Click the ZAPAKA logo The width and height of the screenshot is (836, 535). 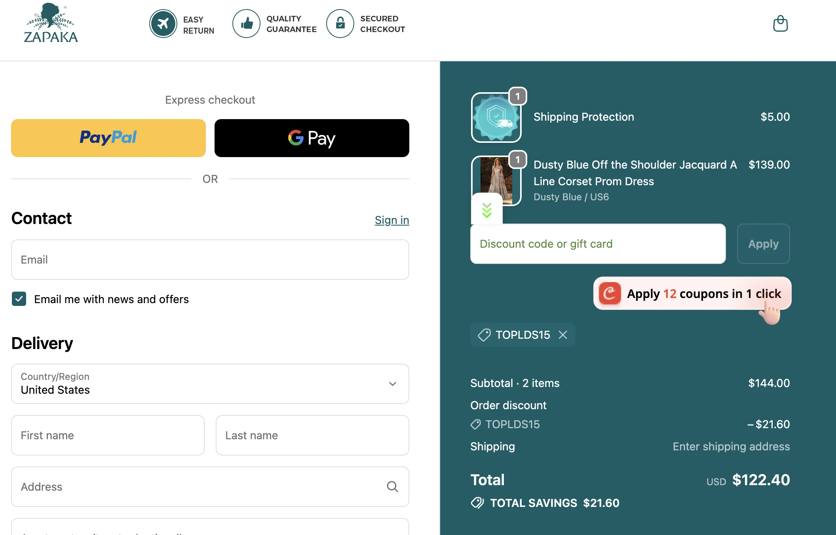51,23
